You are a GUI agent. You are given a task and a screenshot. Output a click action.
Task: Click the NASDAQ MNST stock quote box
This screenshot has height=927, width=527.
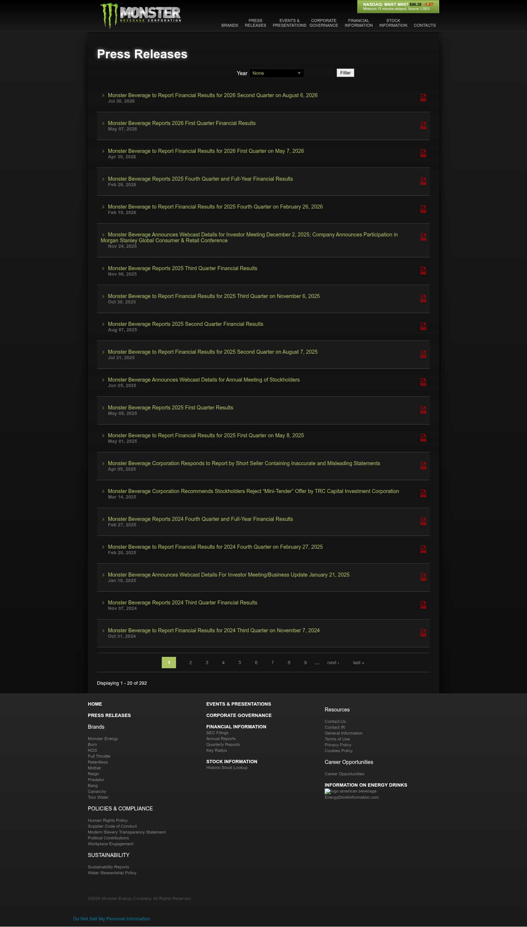(398, 7)
